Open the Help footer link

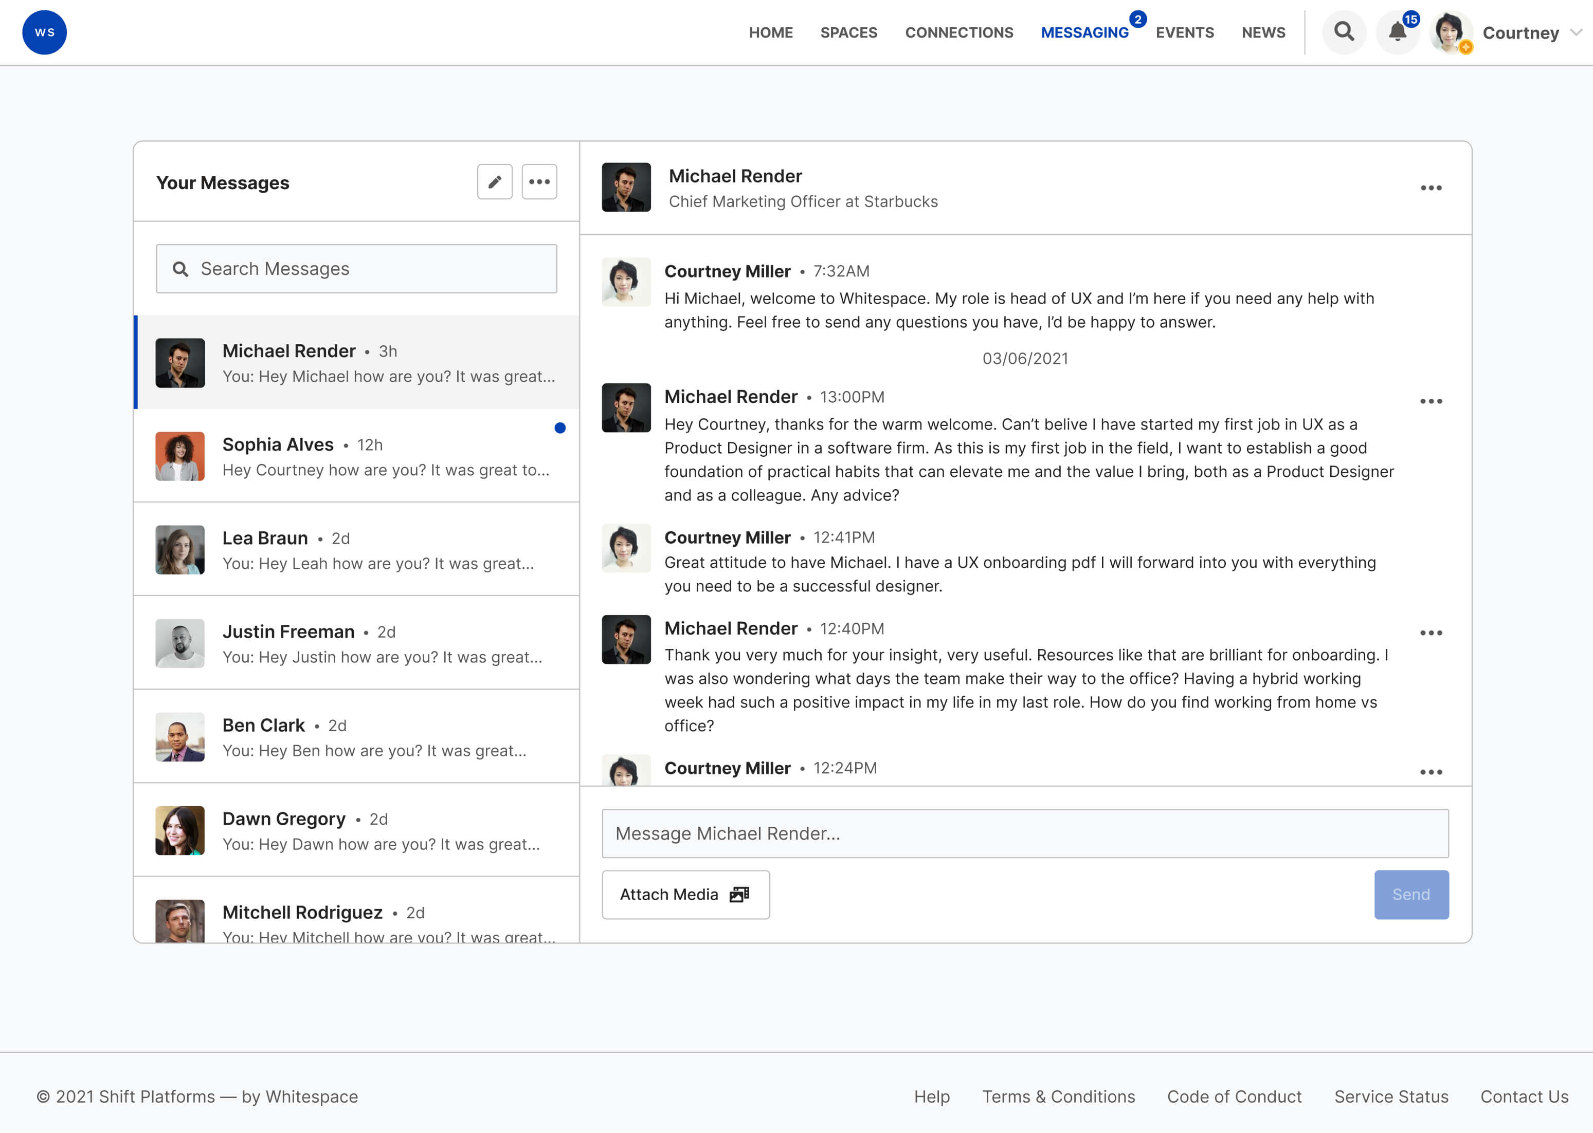click(931, 1096)
